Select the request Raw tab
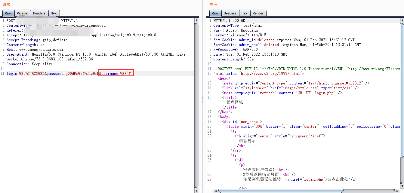 coord(8,13)
